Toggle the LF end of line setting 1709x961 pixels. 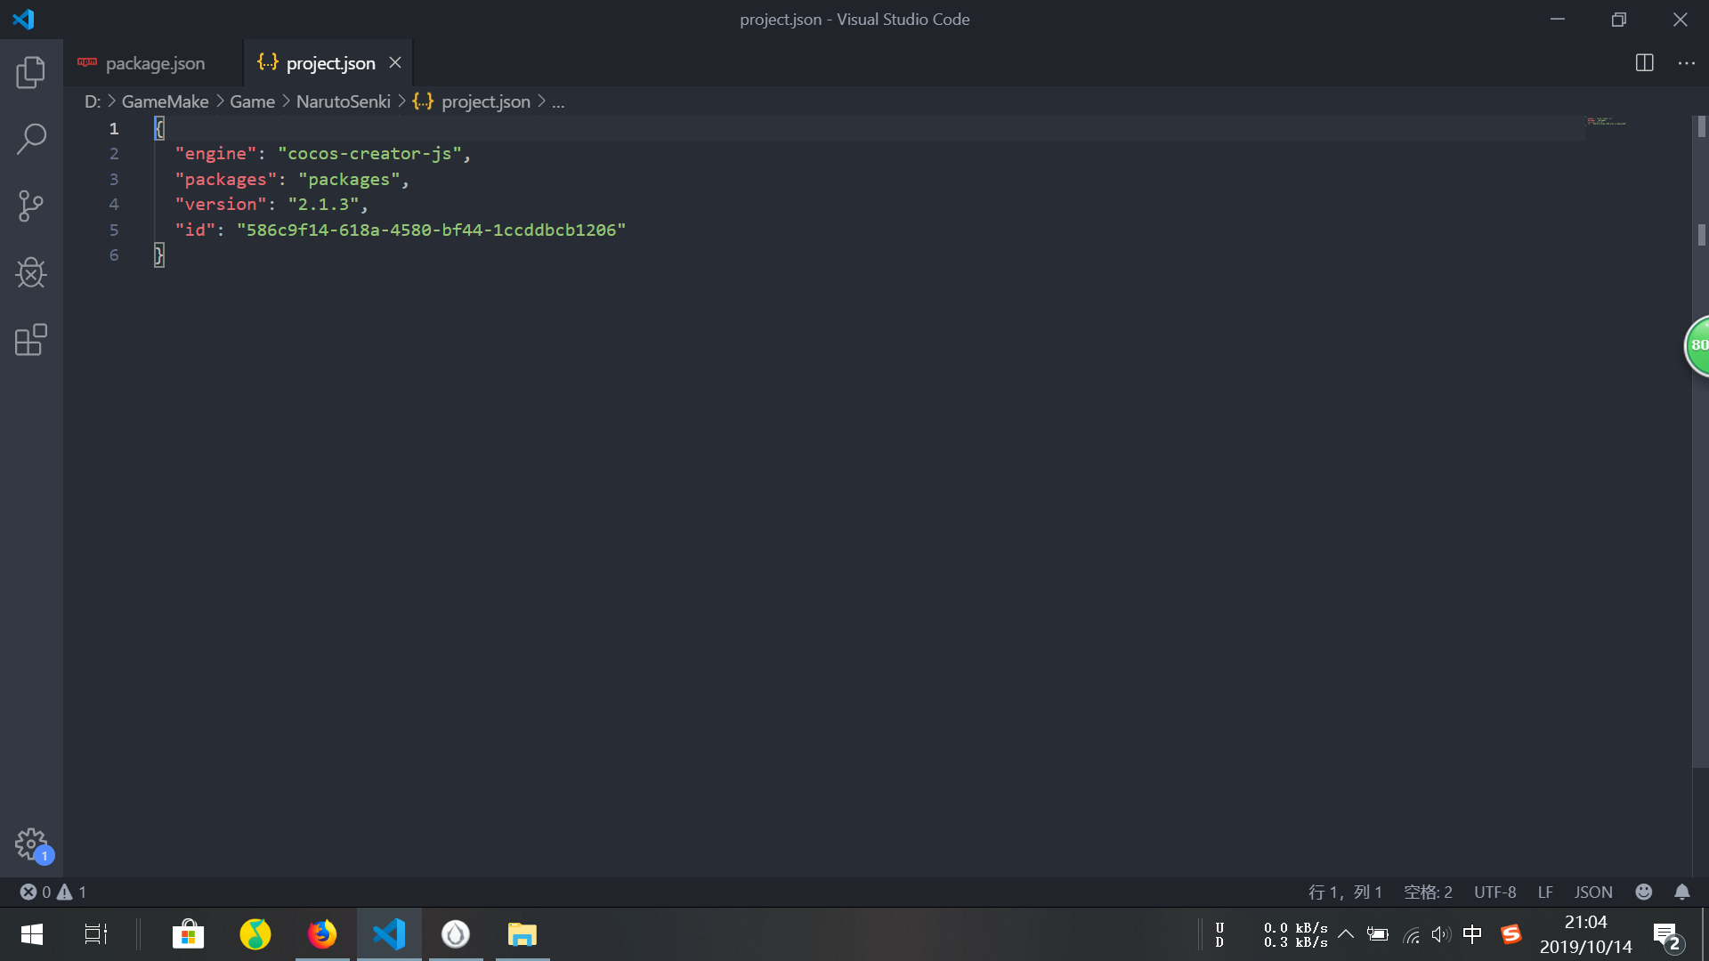pos(1544,892)
